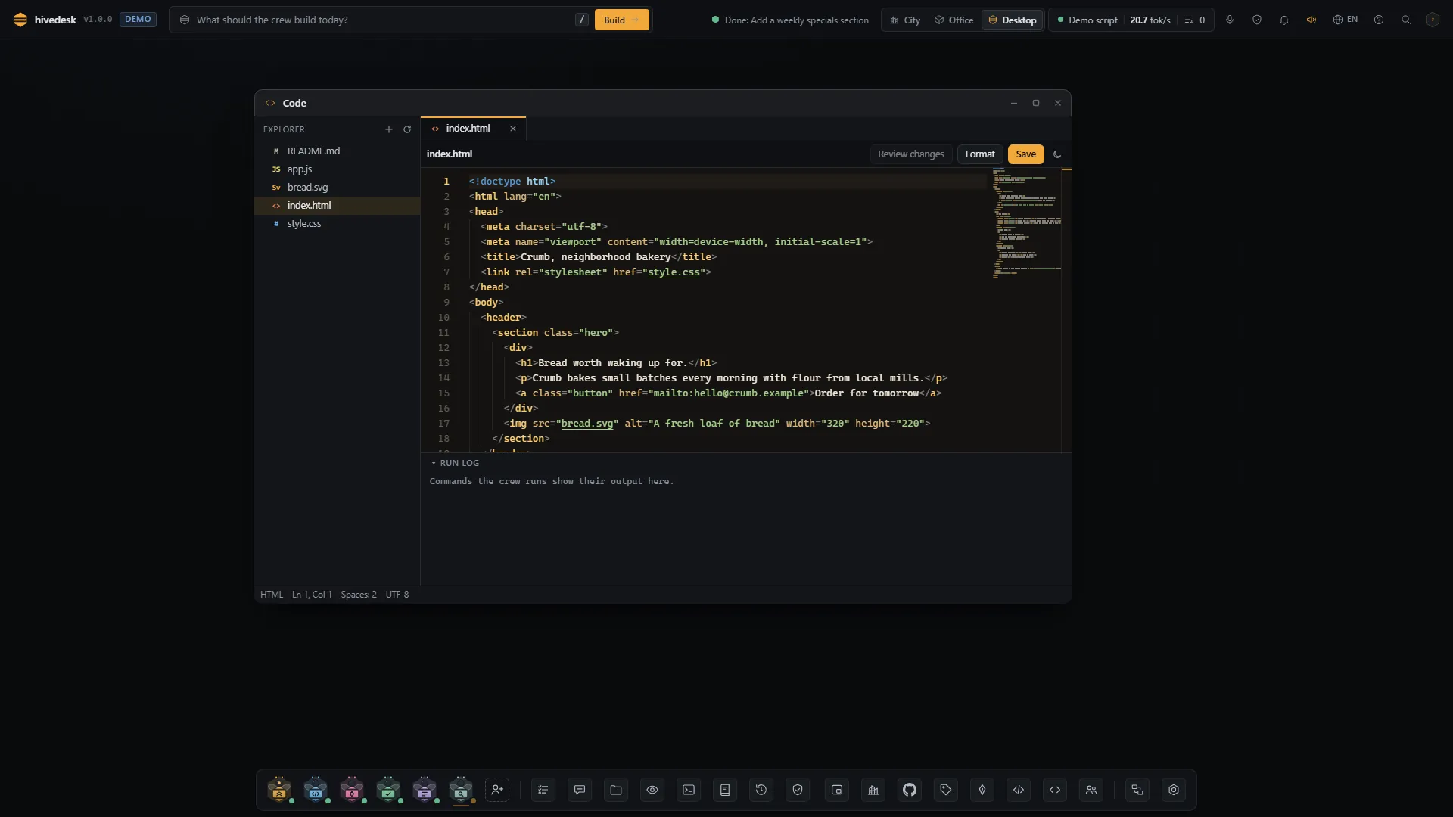Click the HTML language status entry
The height and width of the screenshot is (817, 1453).
pyautogui.click(x=272, y=595)
